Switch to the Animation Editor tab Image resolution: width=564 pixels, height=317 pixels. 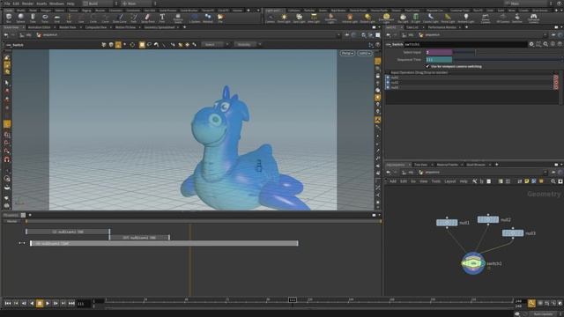pyautogui.click(x=39, y=27)
